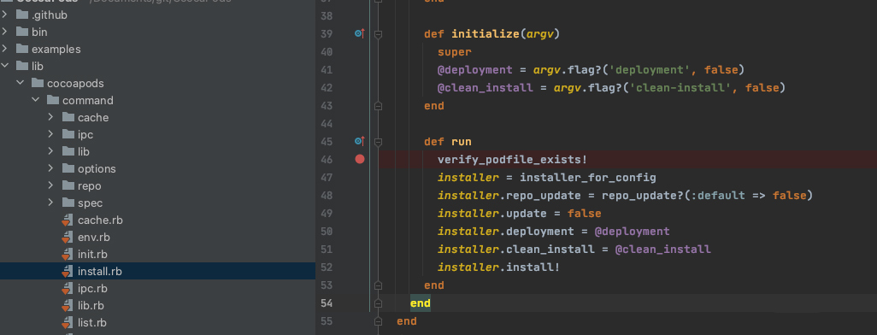Click the ipc.rb Ruby file icon
The height and width of the screenshot is (335, 877).
point(68,289)
